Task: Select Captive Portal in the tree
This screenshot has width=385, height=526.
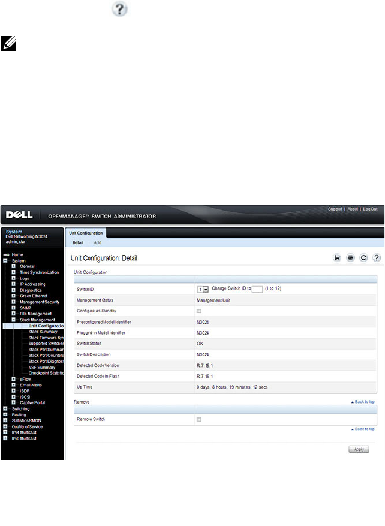Action: click(x=32, y=402)
